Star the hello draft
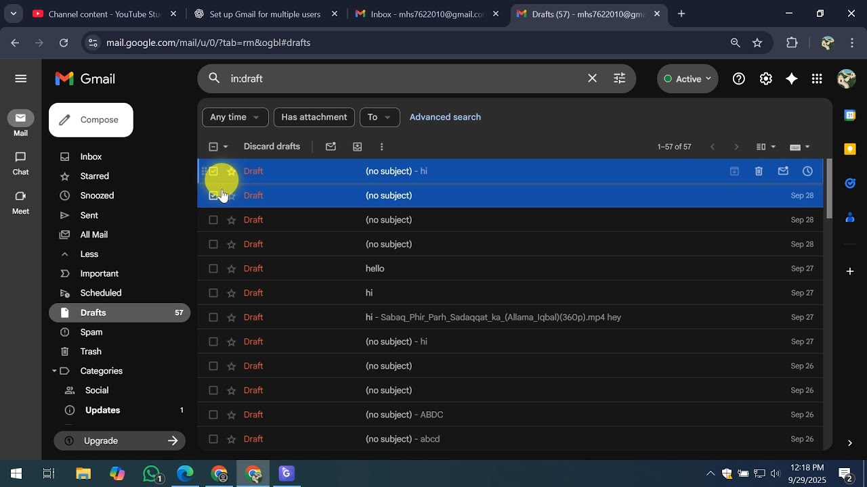The width and height of the screenshot is (867, 487). 232,269
